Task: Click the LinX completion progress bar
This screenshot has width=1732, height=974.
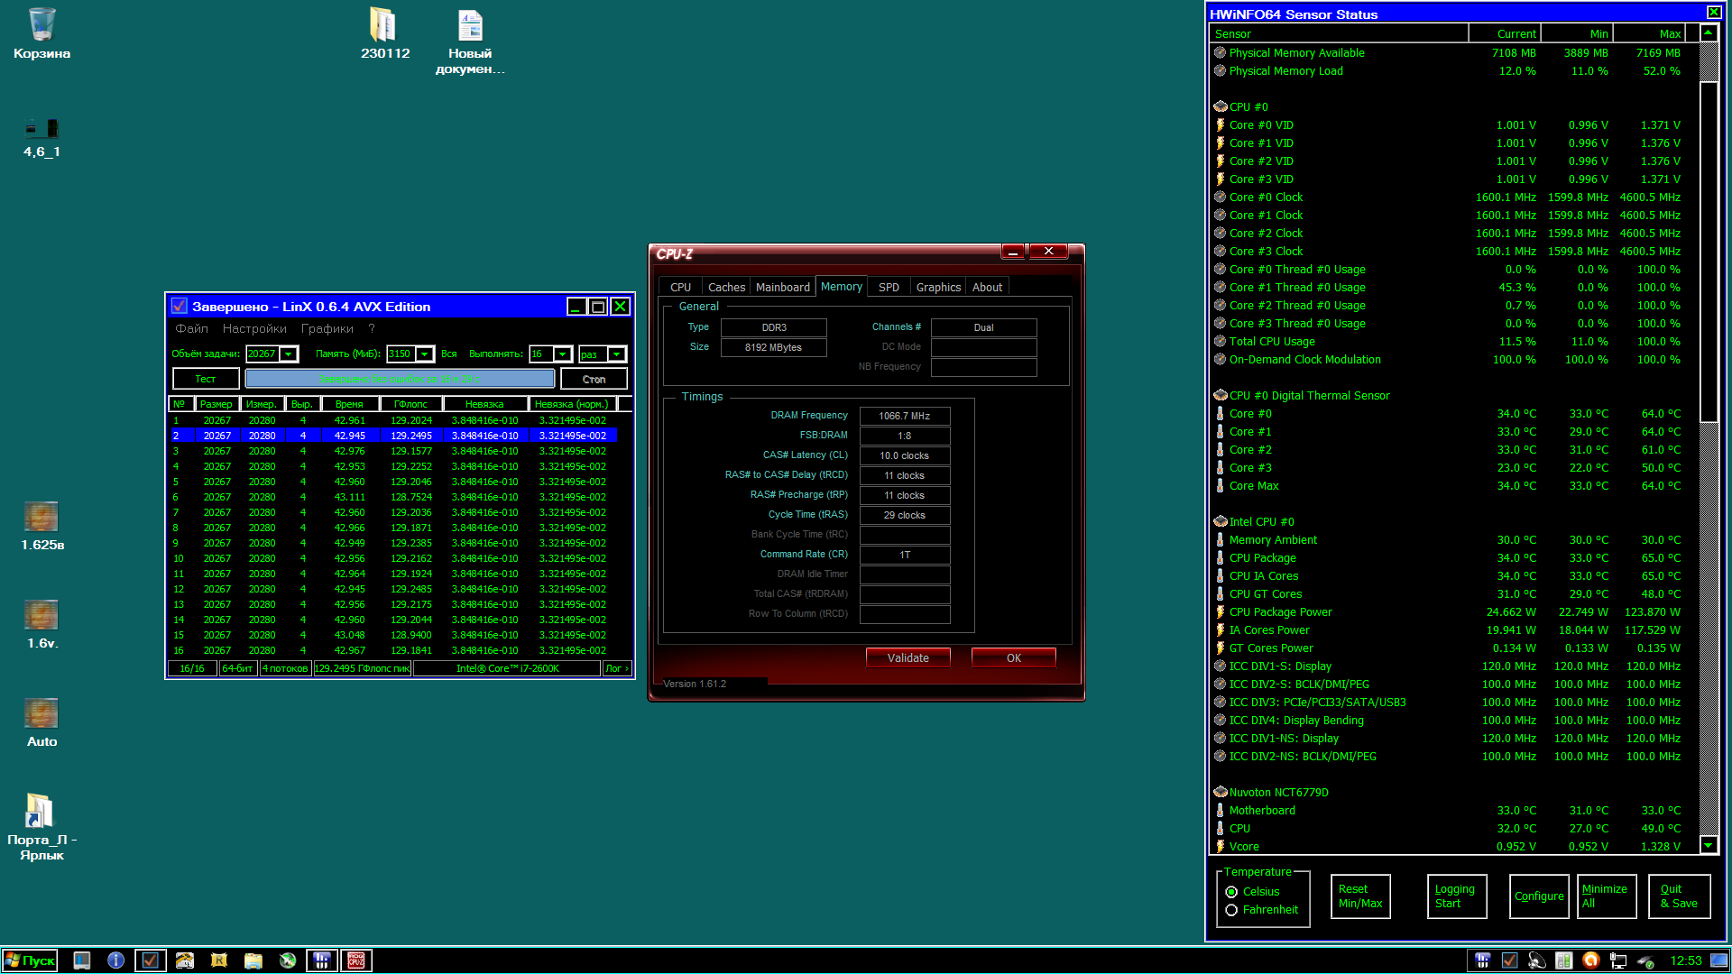Action: pos(400,379)
